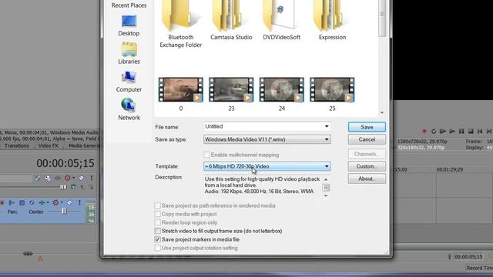Mute the audio track
The image size is (493, 277).
(70, 202)
